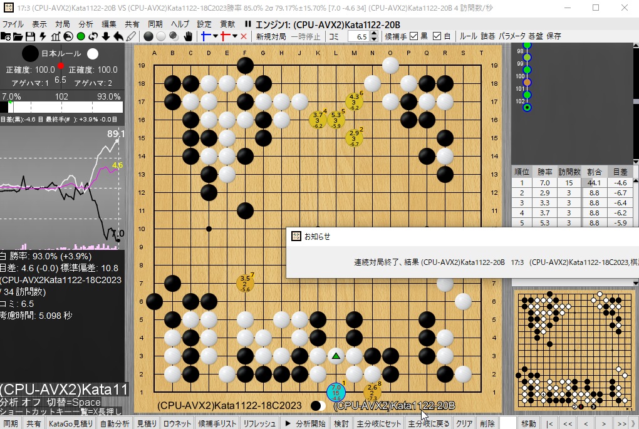Click the 主分岐にセット button
The height and width of the screenshot is (429, 639).
[x=378, y=424]
